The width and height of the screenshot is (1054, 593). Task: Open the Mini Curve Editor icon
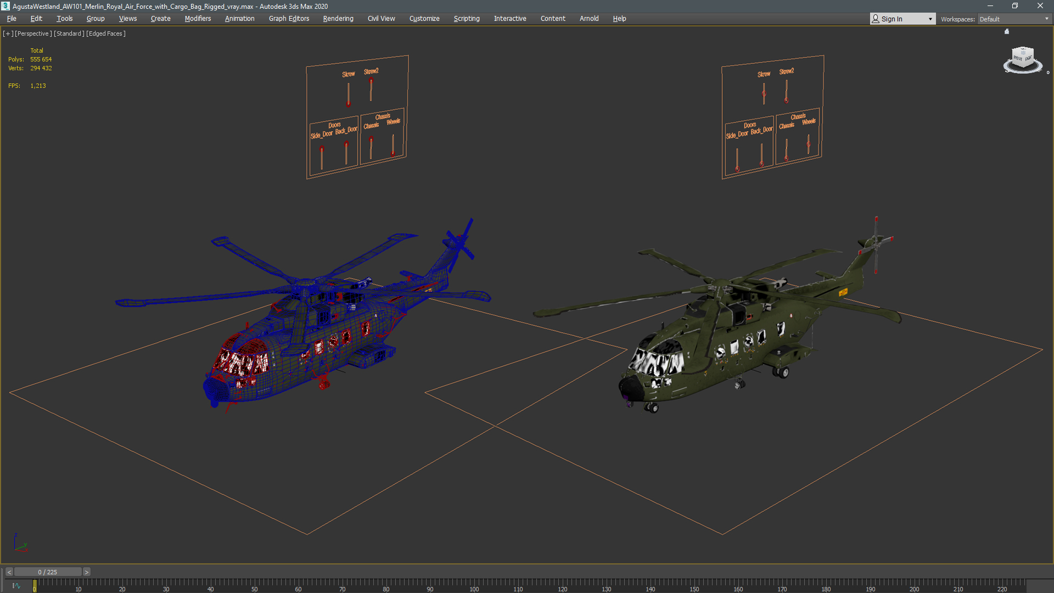pyautogui.click(x=16, y=586)
